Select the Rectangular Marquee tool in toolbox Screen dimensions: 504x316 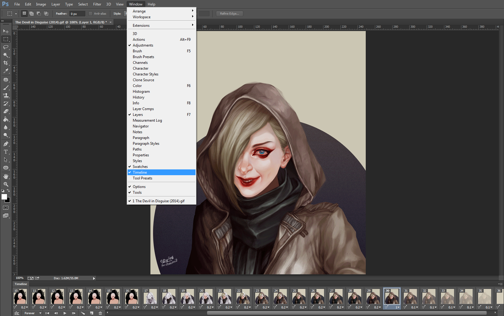click(6, 39)
